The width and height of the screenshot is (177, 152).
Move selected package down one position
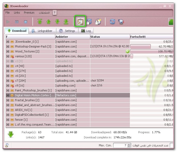point(57,21)
